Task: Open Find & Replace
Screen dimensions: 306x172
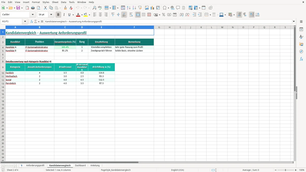Action: [94, 8]
